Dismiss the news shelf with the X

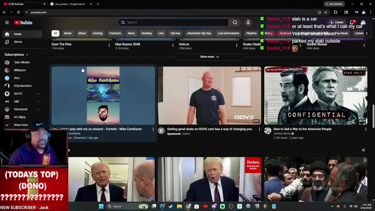[363, 150]
